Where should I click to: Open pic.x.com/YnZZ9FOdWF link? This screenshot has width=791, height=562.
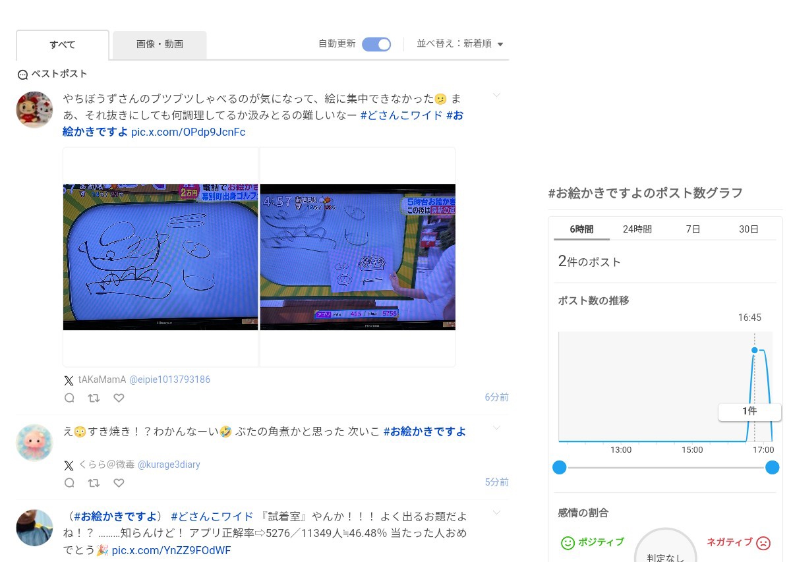tap(171, 550)
